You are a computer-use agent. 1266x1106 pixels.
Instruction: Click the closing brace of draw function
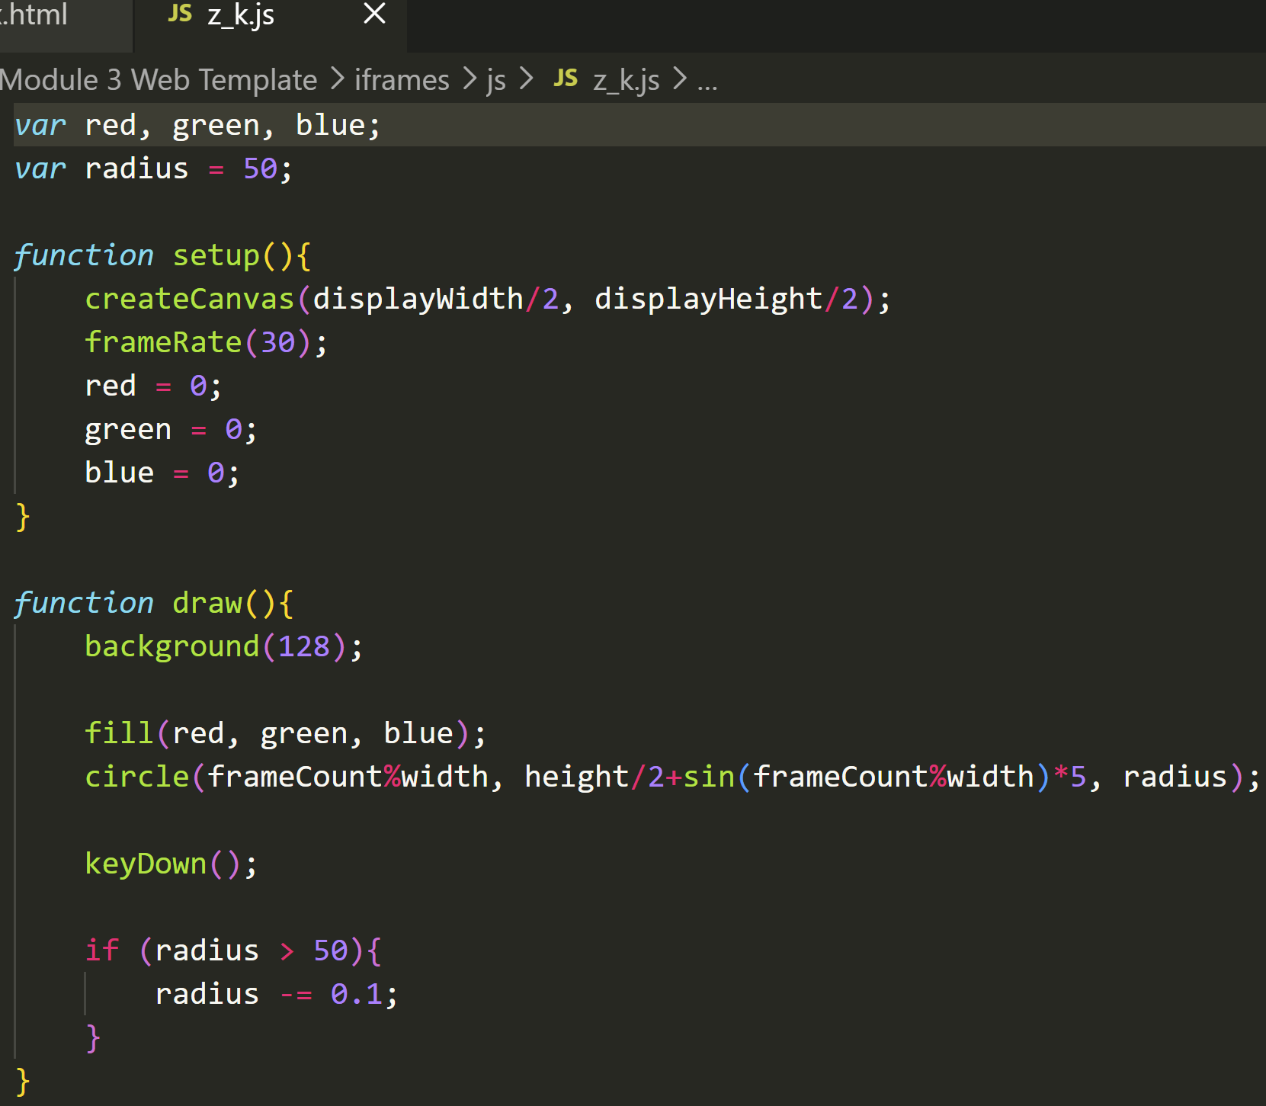[x=23, y=1082]
